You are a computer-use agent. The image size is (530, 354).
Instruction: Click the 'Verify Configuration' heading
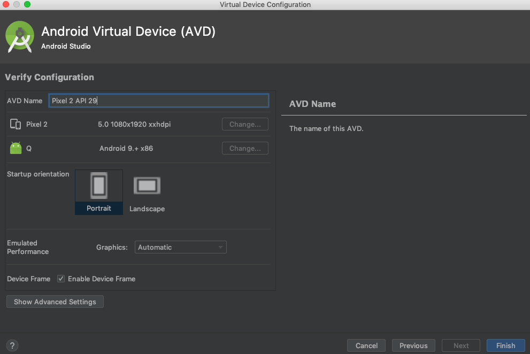[x=49, y=77]
